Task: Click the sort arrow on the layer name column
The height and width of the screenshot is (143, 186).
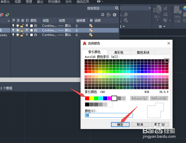Action: (x=9, y=21)
